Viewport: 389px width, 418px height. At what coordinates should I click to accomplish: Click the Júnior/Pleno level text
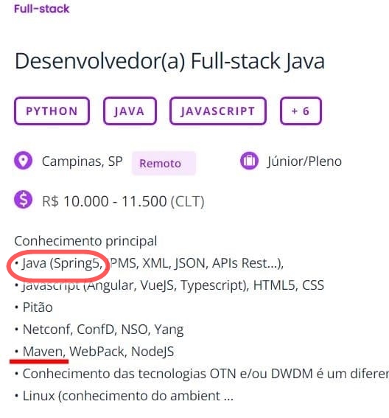(304, 161)
